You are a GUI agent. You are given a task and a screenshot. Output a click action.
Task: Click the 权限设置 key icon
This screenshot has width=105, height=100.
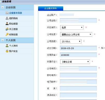[7, 34]
